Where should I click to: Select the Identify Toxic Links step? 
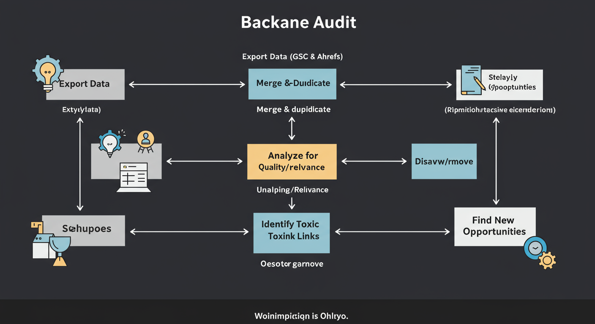[292, 233]
